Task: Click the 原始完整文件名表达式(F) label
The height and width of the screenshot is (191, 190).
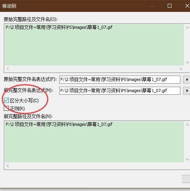Action: (30, 79)
